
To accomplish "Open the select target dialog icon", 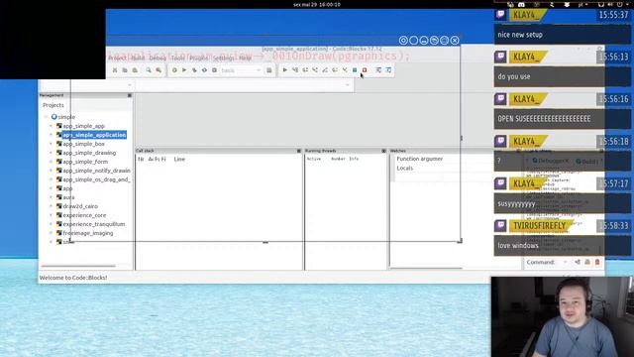I will click(269, 70).
